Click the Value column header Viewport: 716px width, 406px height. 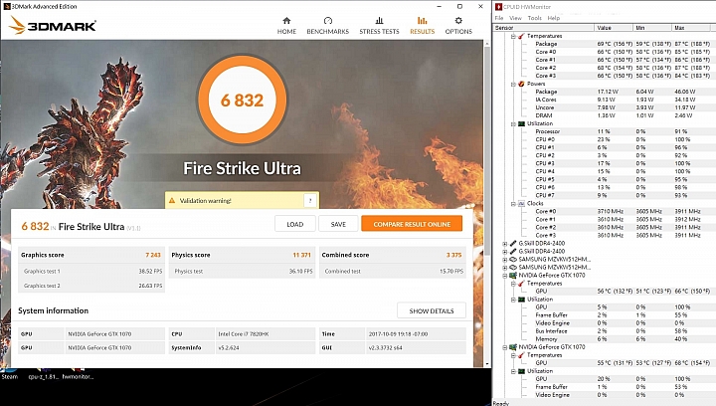pos(614,28)
